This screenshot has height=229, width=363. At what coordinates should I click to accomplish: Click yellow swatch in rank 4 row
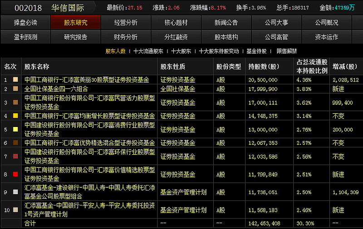tap(15, 116)
